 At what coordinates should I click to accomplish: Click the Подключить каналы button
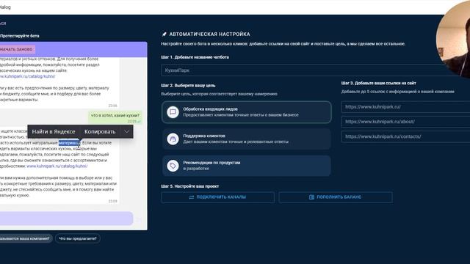[x=217, y=197]
